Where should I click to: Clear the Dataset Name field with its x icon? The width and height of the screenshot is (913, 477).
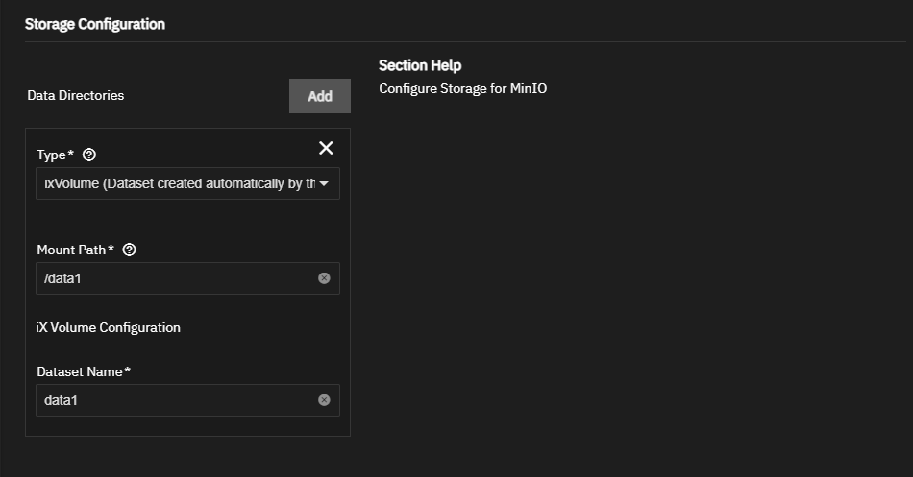[324, 400]
